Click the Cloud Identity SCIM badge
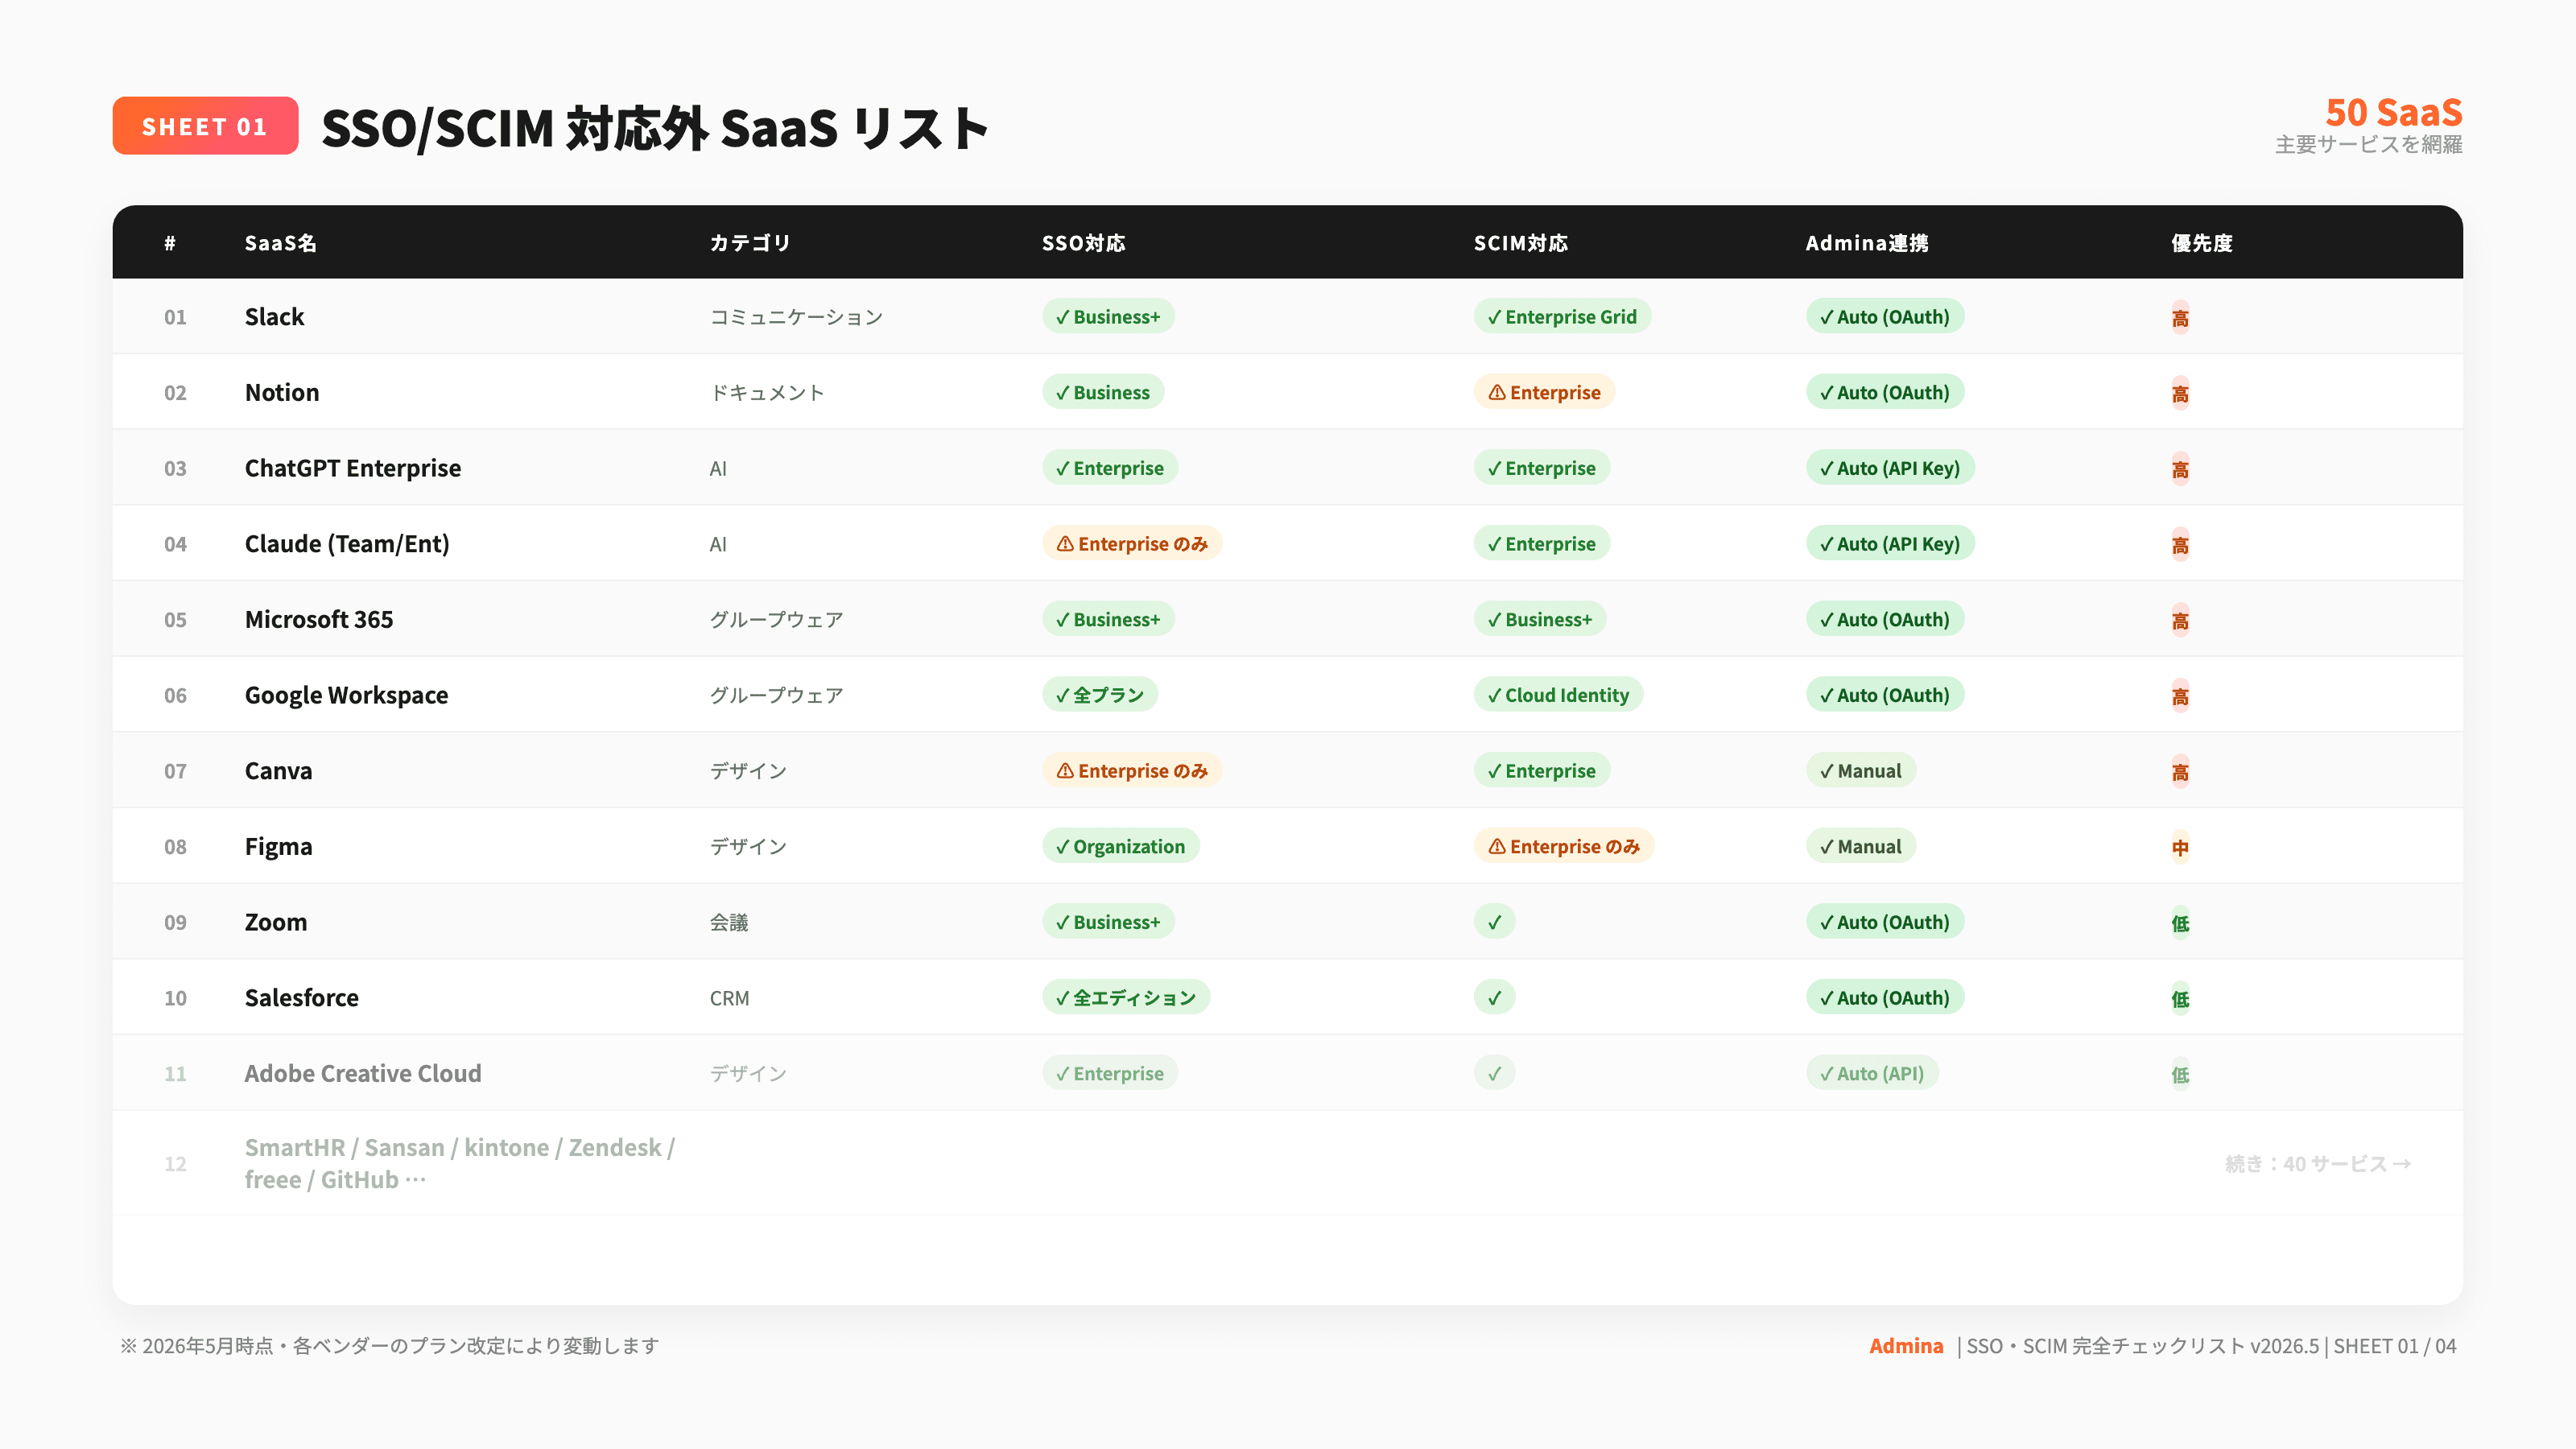2576x1449 pixels. 1558,695
